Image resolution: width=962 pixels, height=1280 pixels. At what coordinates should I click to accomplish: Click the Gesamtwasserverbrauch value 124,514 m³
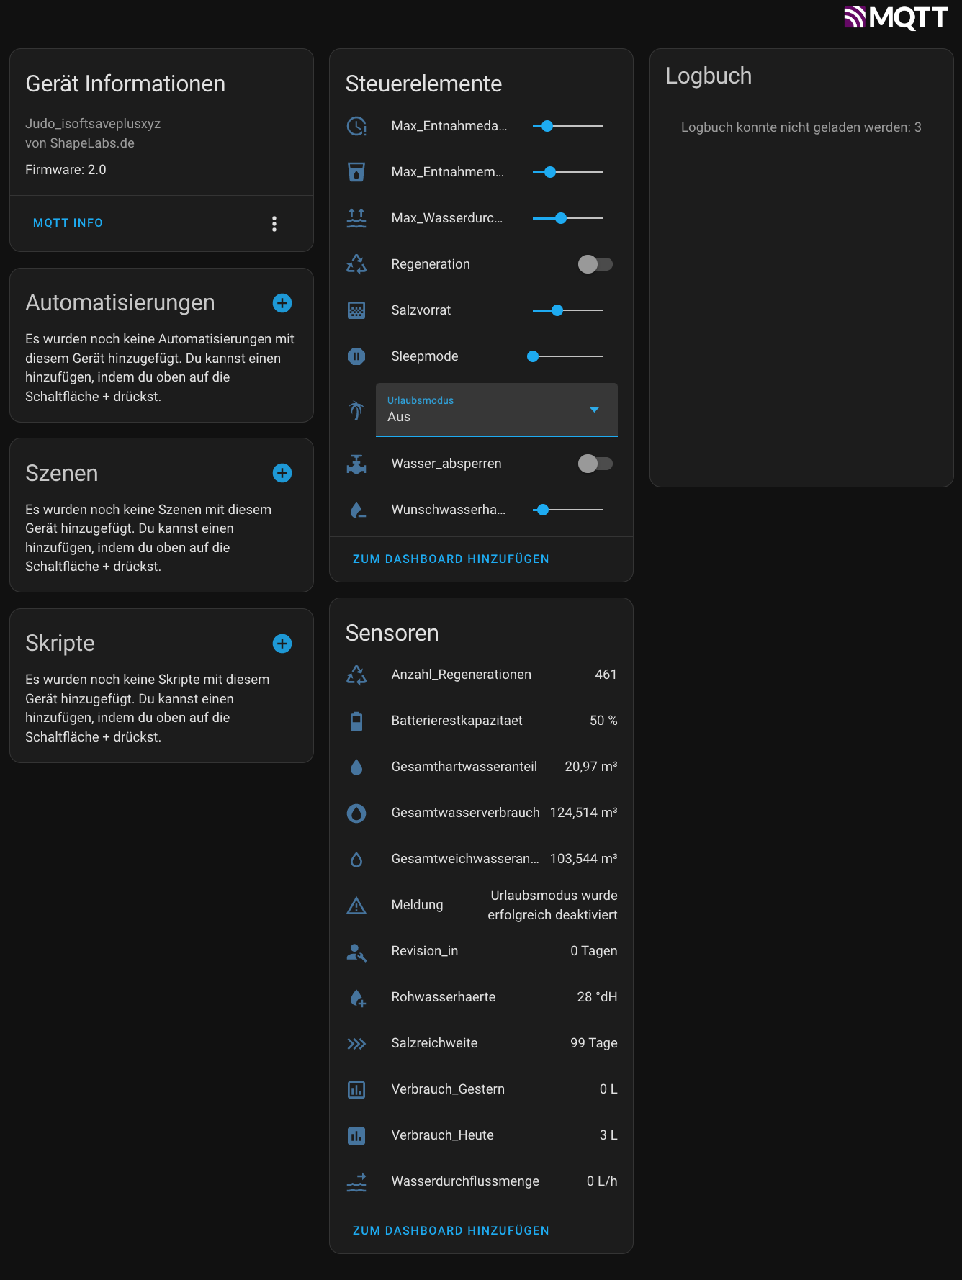pos(584,813)
